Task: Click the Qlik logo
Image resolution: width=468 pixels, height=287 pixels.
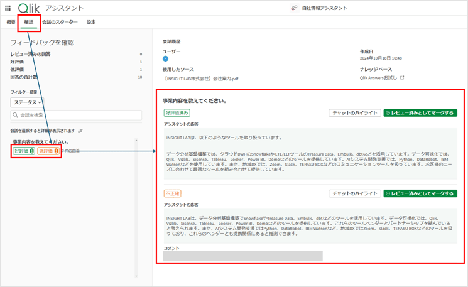Action: [29, 8]
